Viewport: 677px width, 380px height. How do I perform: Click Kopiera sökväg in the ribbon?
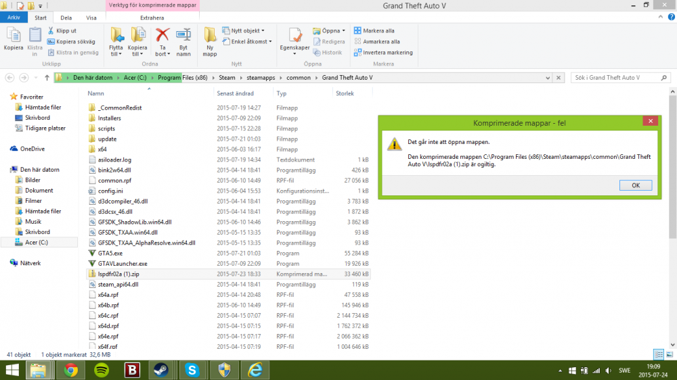pos(71,41)
